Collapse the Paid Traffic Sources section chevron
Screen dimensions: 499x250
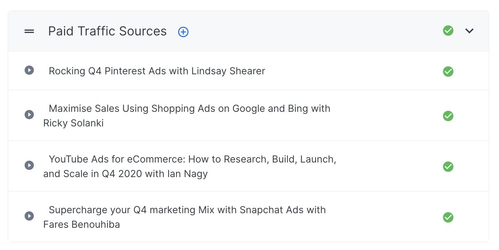(x=469, y=31)
